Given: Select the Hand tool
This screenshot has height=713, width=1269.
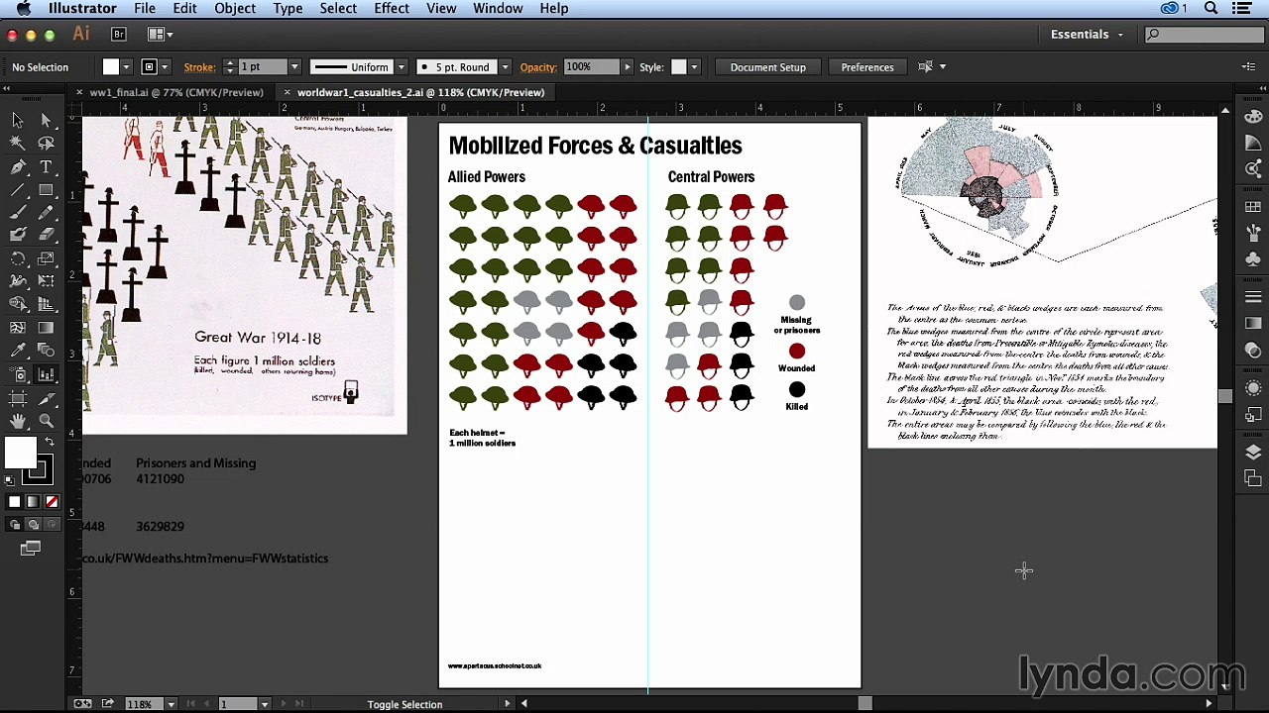Looking at the screenshot, I should (18, 422).
